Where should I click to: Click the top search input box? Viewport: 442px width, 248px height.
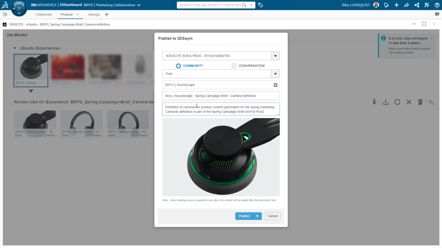pos(210,5)
